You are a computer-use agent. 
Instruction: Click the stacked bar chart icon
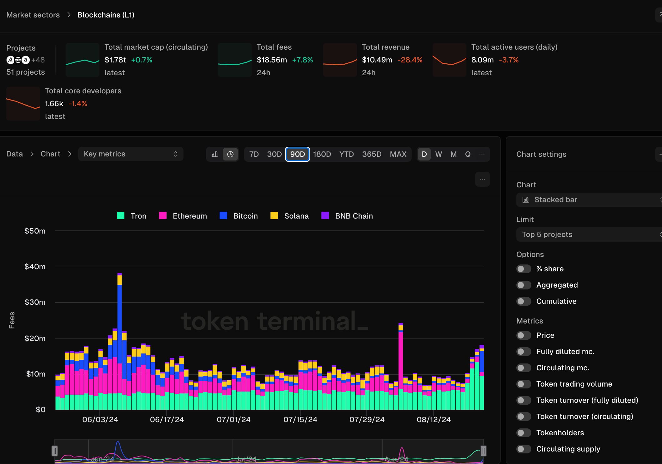[526, 200]
